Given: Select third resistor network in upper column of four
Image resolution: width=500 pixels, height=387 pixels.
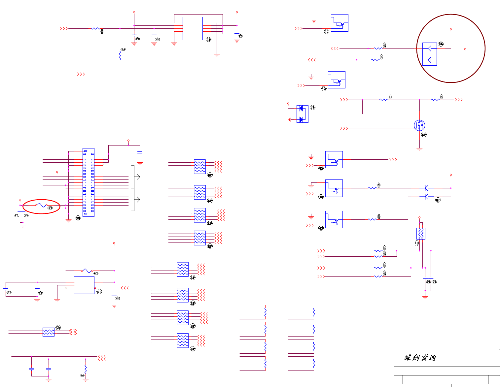Looking at the screenshot, I should coord(200,215).
